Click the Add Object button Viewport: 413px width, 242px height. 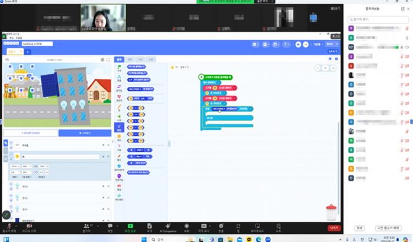click(x=30, y=133)
